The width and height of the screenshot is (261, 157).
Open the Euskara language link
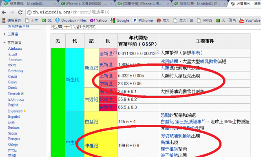(x=14, y=128)
